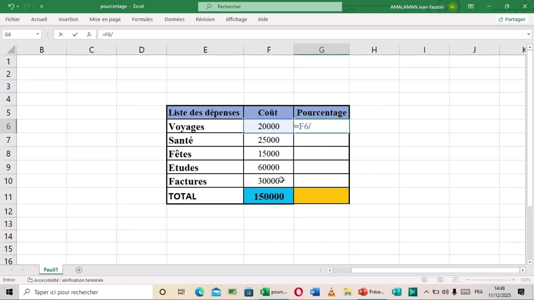
Task: Click the Partager button
Action: [x=512, y=19]
